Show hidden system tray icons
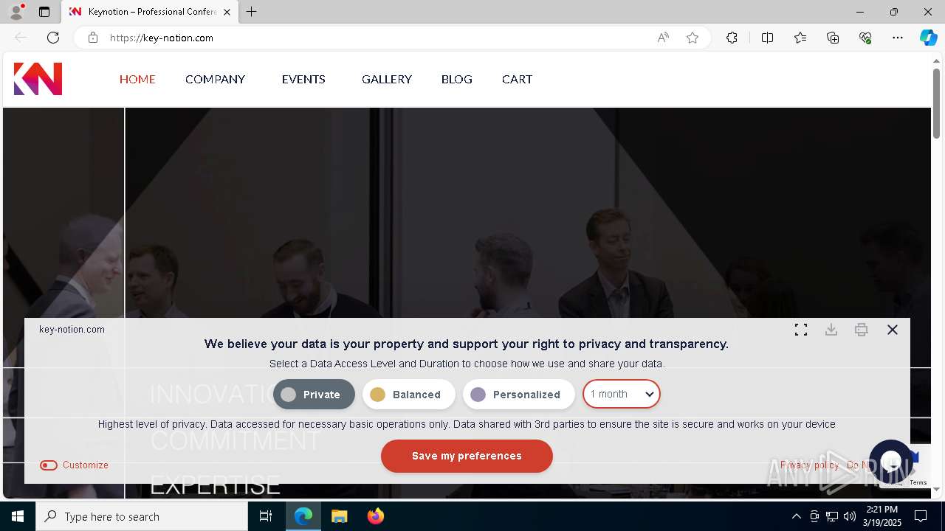 pos(796,516)
